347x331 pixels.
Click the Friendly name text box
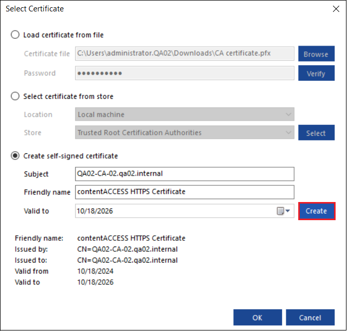pos(185,192)
